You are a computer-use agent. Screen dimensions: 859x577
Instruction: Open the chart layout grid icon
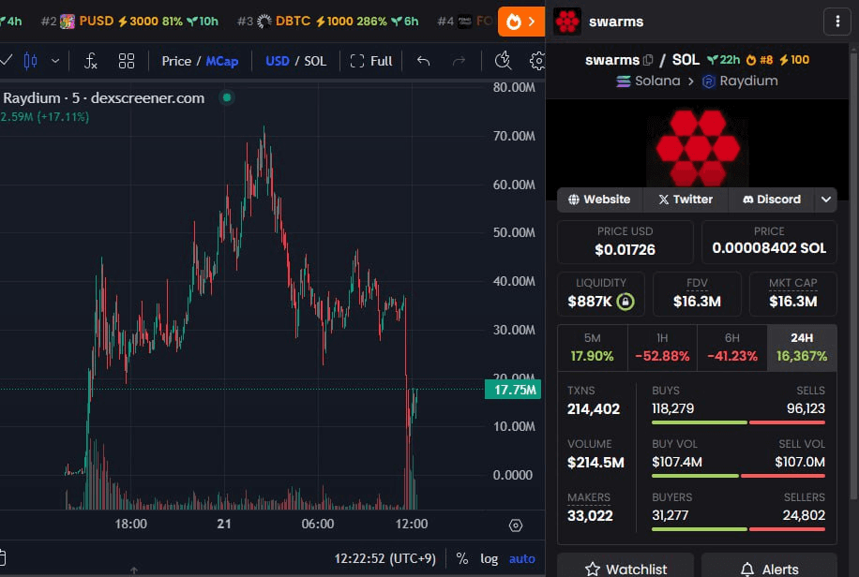(x=127, y=61)
